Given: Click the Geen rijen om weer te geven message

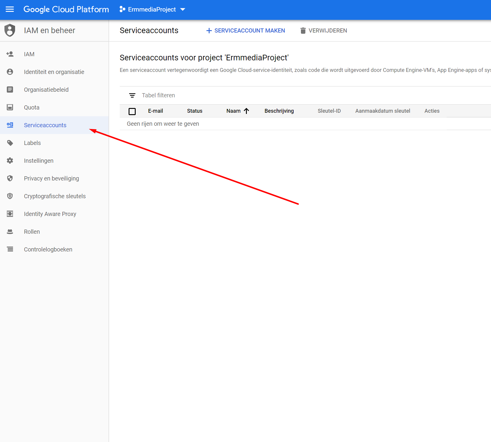Looking at the screenshot, I should pos(163,124).
